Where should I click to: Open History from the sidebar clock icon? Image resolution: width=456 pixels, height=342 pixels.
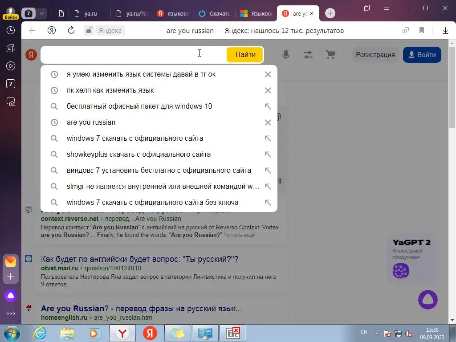[x=11, y=30]
